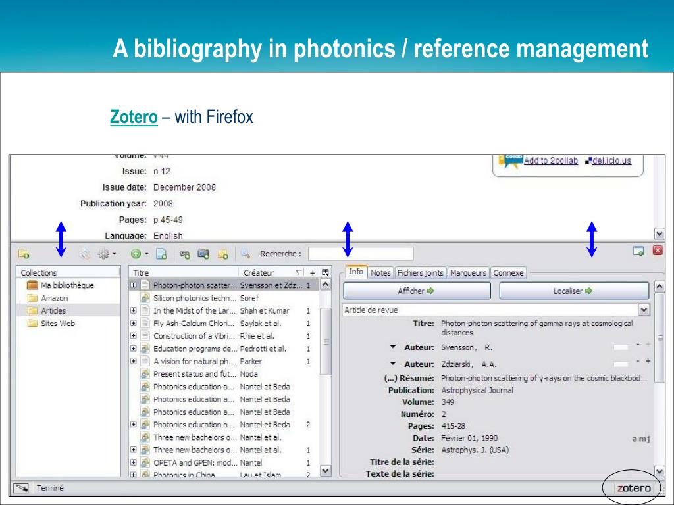Remove author Zdziarski with minus button
The image size is (674, 505).
(638, 362)
